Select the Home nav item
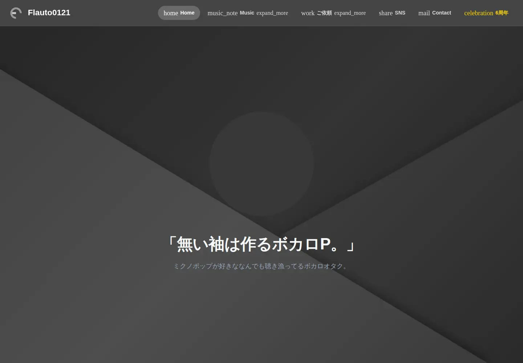The height and width of the screenshot is (363, 523). point(179,13)
